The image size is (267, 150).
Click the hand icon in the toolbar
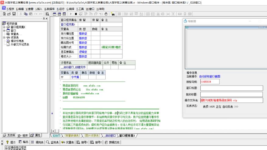coord(106,14)
